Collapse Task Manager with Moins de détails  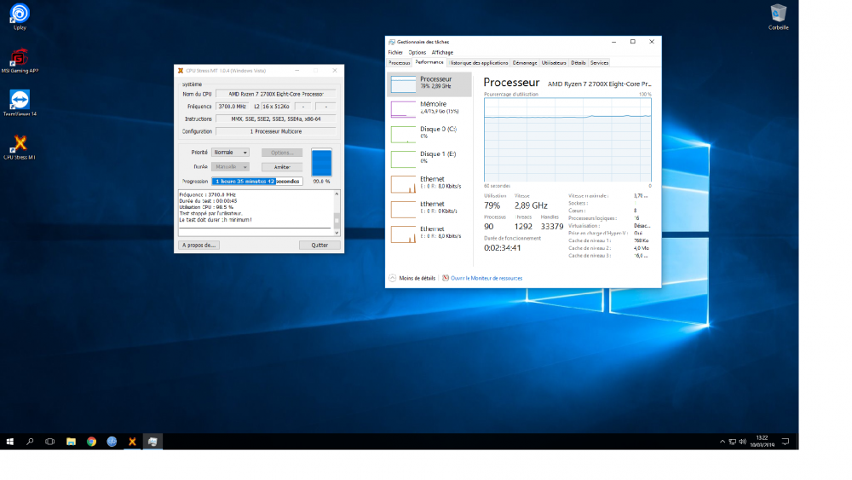click(417, 278)
